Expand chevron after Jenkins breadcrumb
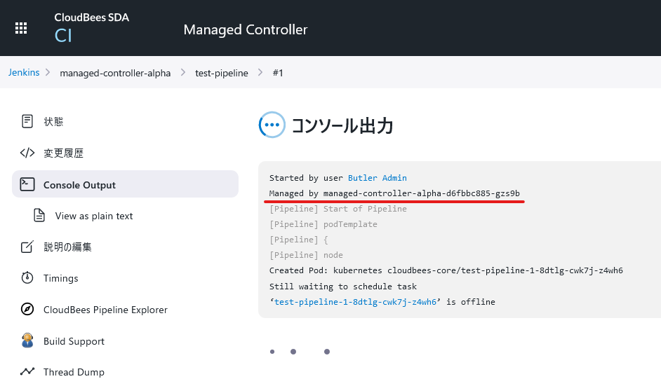Viewport: 661px width, 379px height. tap(48, 72)
